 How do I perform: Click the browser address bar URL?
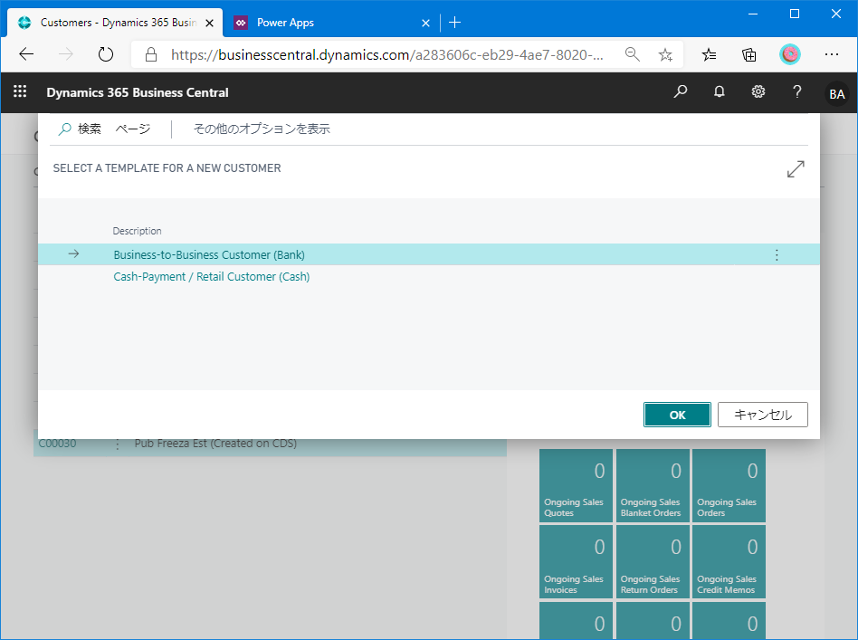click(x=386, y=54)
